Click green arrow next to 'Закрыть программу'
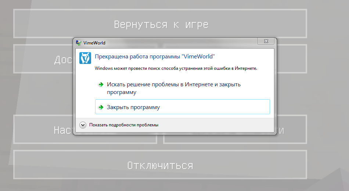The width and height of the screenshot is (349, 191). click(101, 107)
